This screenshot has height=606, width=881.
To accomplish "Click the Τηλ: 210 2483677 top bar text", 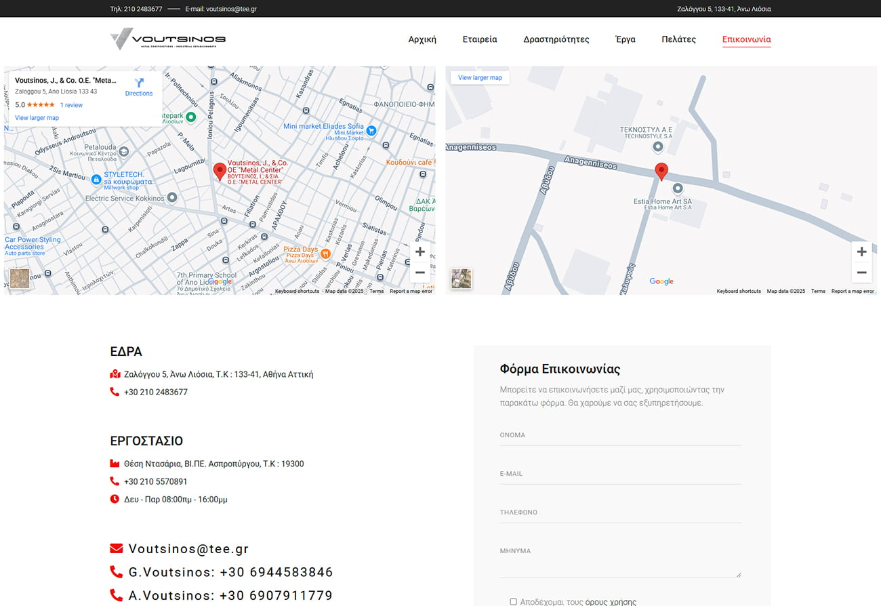I will click(x=136, y=9).
